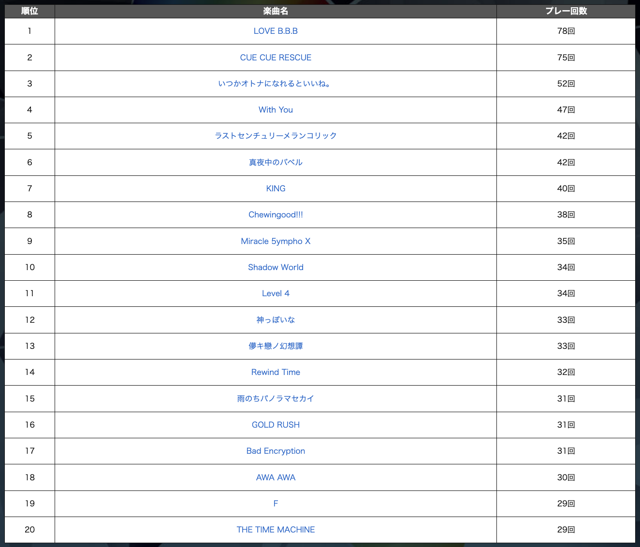Click the Bad Encryption link

[x=276, y=451]
